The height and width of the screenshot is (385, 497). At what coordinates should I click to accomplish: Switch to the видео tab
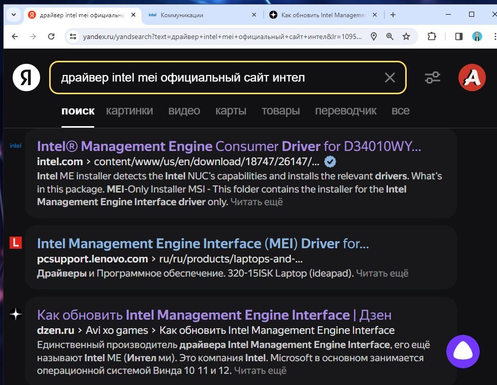(x=184, y=111)
